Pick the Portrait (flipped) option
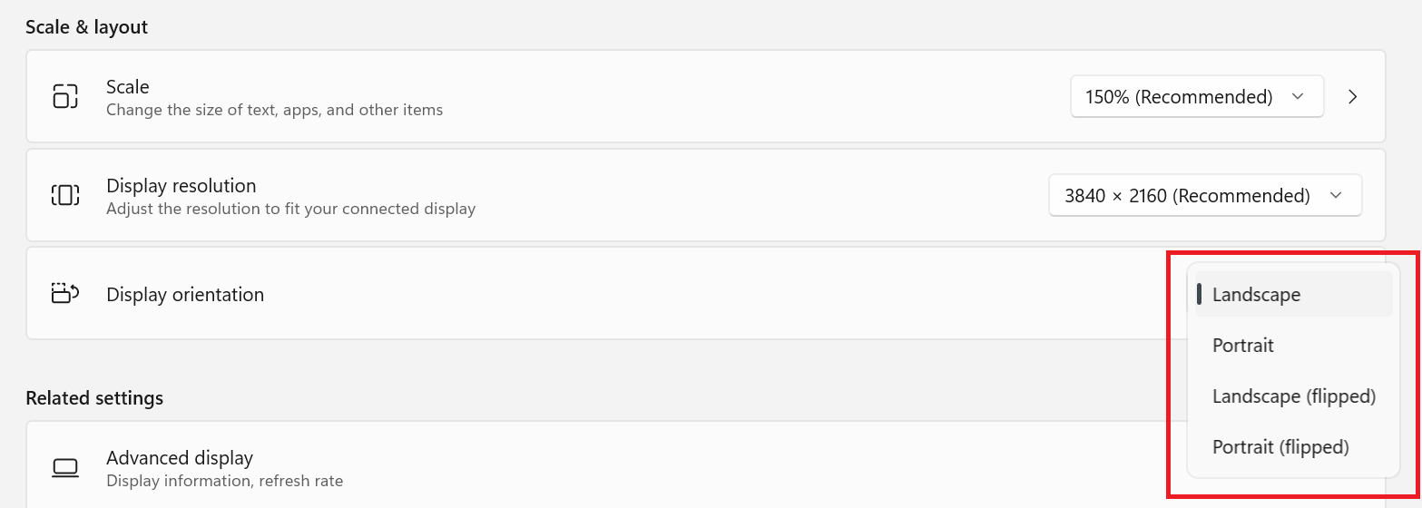The image size is (1422, 508). pos(1280,447)
